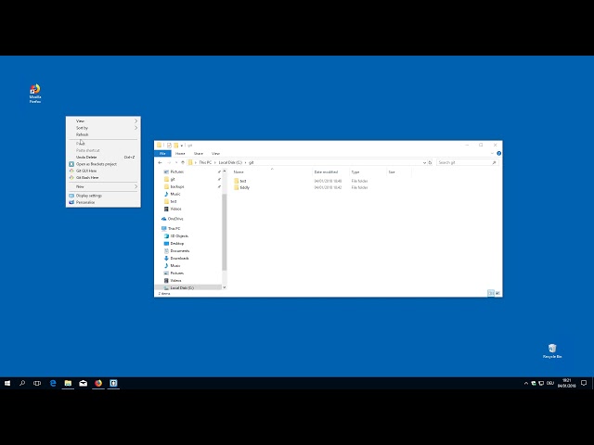Click navigation pane scroll down arrow
Image resolution: width=594 pixels, height=445 pixels.
(x=225, y=287)
